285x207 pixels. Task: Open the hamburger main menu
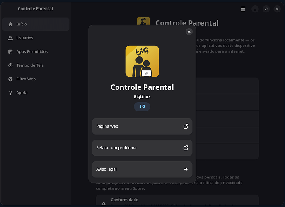click(x=243, y=9)
